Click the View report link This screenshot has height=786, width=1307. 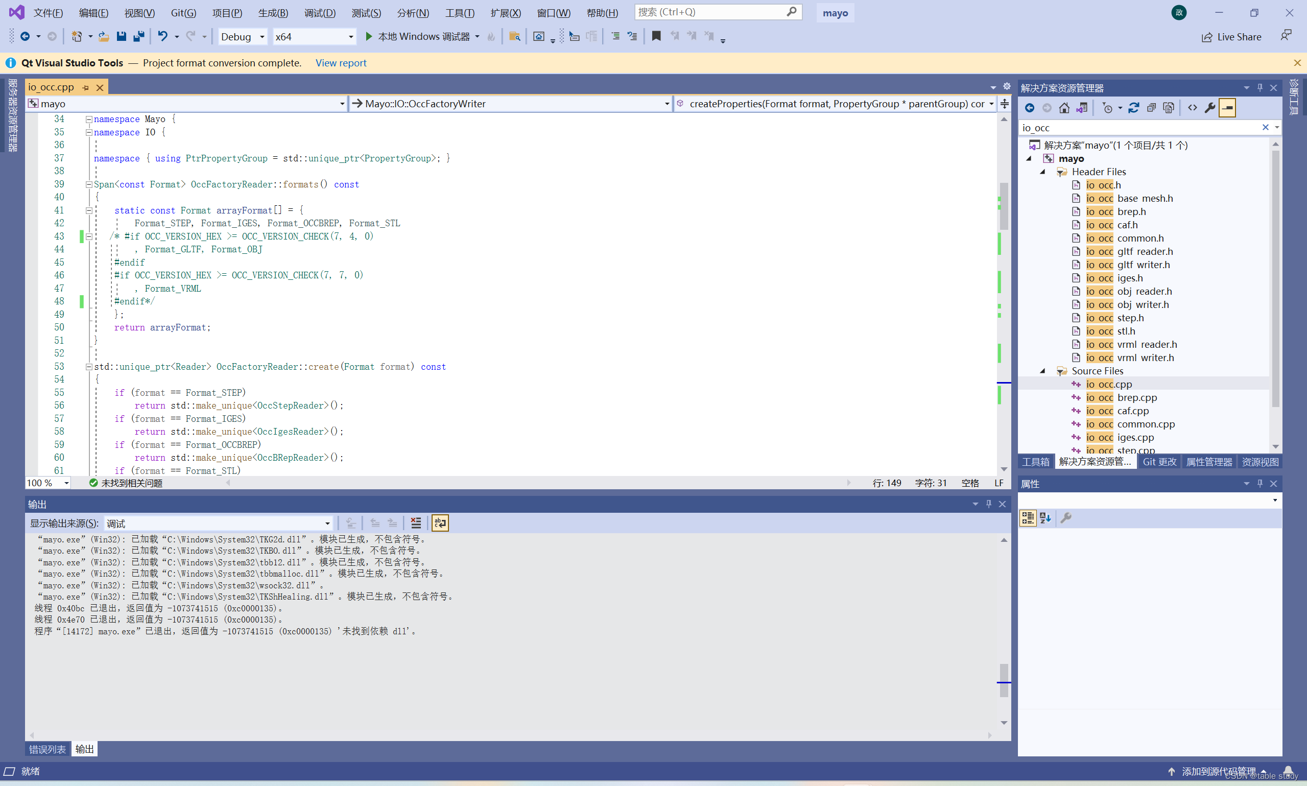coord(341,63)
